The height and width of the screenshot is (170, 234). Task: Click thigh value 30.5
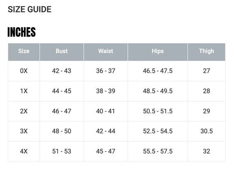click(206, 131)
